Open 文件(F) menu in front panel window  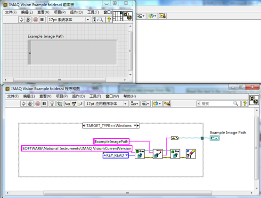pos(11,12)
